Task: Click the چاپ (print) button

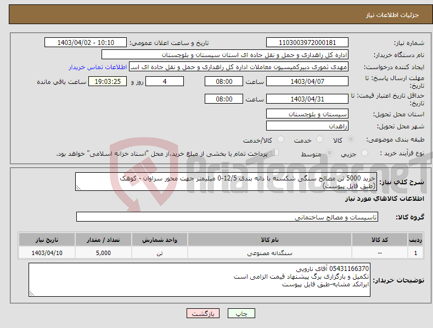Action: (241, 314)
